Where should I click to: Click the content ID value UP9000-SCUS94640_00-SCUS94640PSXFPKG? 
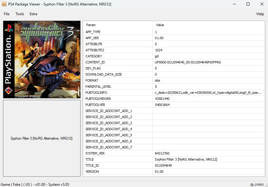[188, 63]
